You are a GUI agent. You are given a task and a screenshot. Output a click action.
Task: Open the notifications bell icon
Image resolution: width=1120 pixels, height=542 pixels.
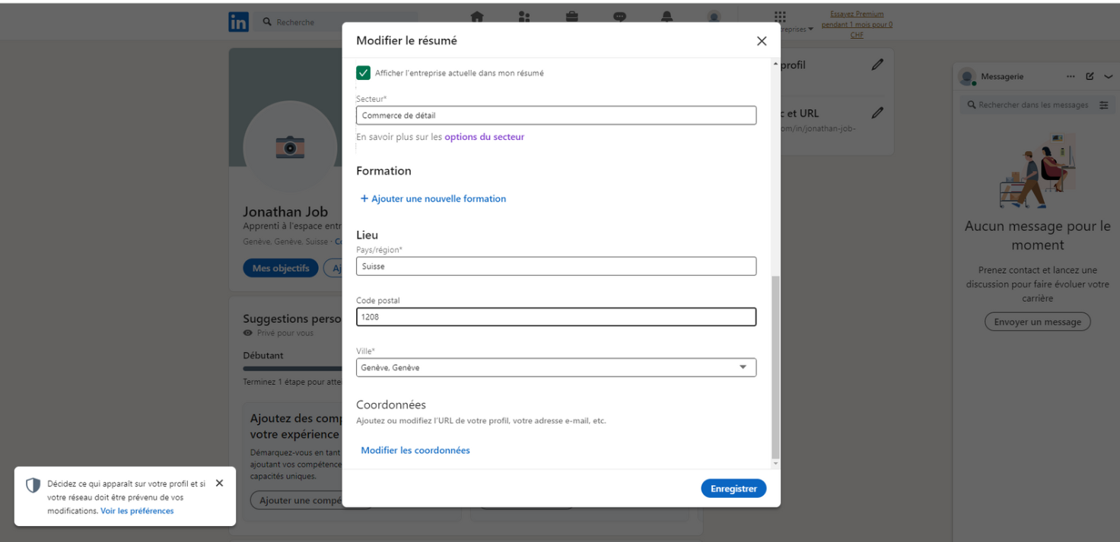click(x=667, y=17)
